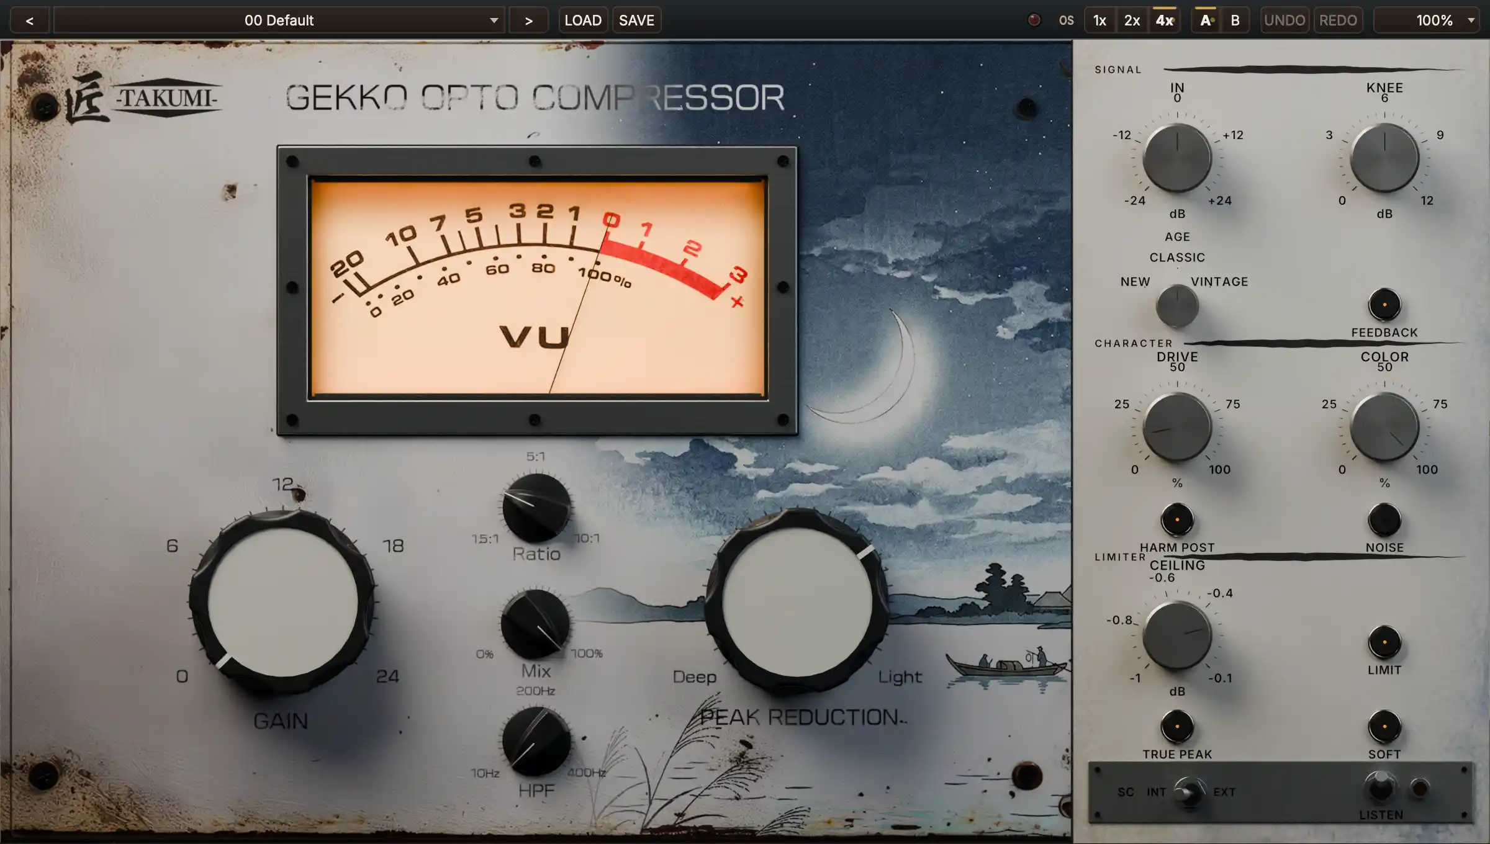The width and height of the screenshot is (1490, 844).
Task: Click the SAVE button
Action: tap(636, 20)
